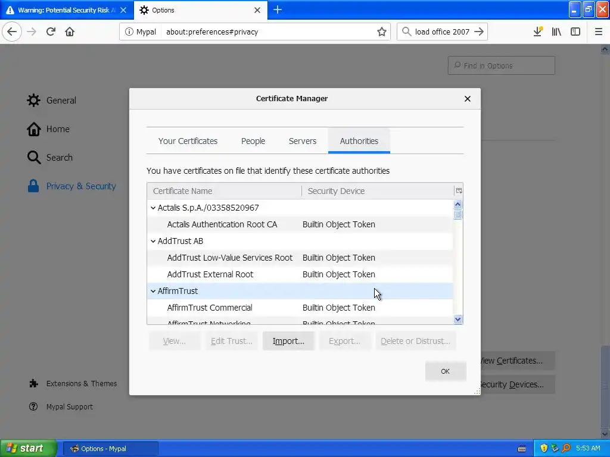Switch to People tab
The height and width of the screenshot is (457, 610).
[x=253, y=141]
